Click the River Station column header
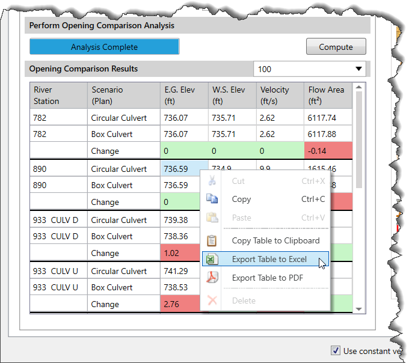The width and height of the screenshot is (415, 363). pos(58,96)
